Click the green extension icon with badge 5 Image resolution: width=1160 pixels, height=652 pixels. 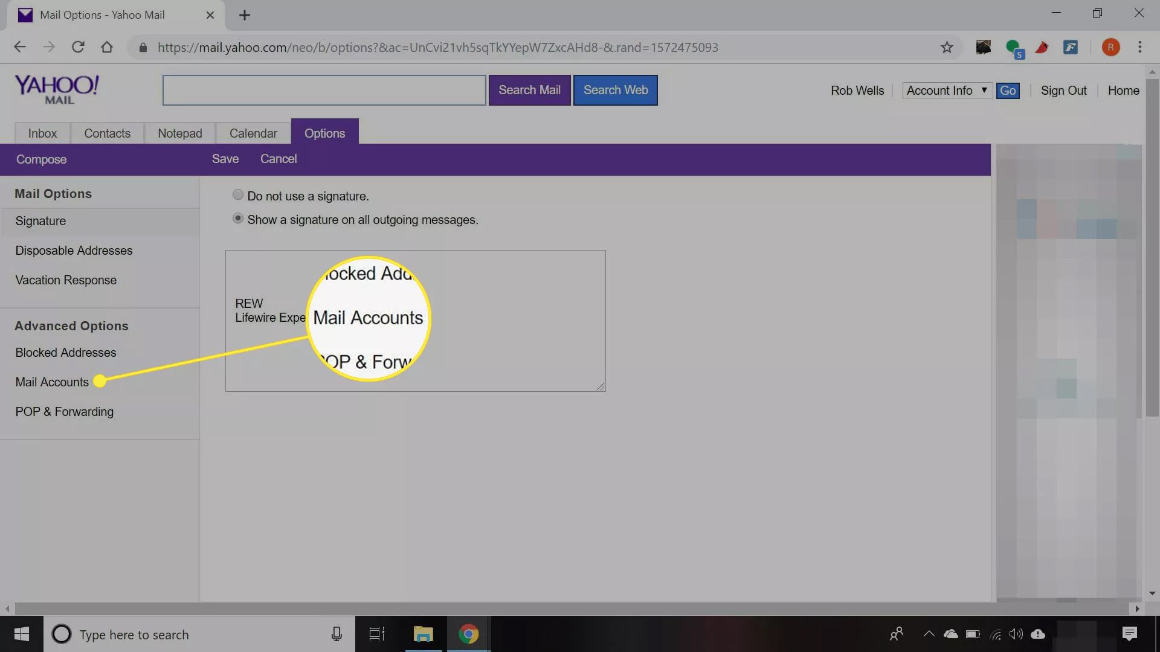(x=1014, y=48)
